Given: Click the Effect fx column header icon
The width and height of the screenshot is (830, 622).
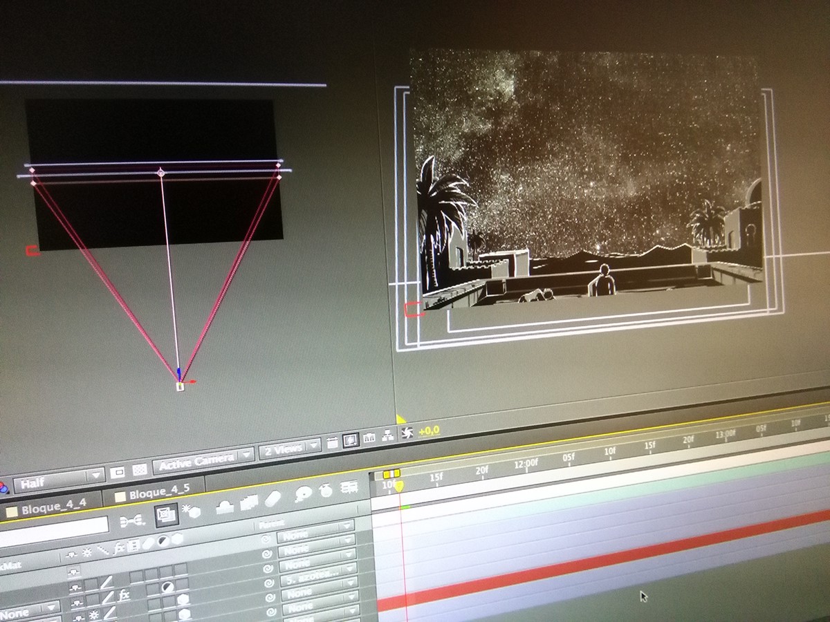Looking at the screenshot, I should [x=118, y=549].
